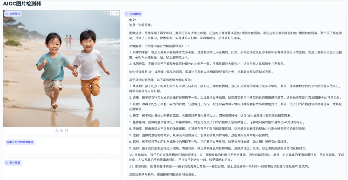Screen dimensions: 348x180
Task: Choose the webcam capture source icon
Action: [62, 131]
